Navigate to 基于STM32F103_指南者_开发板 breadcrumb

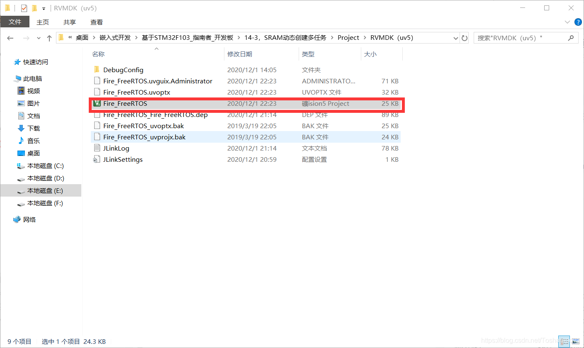(188, 38)
